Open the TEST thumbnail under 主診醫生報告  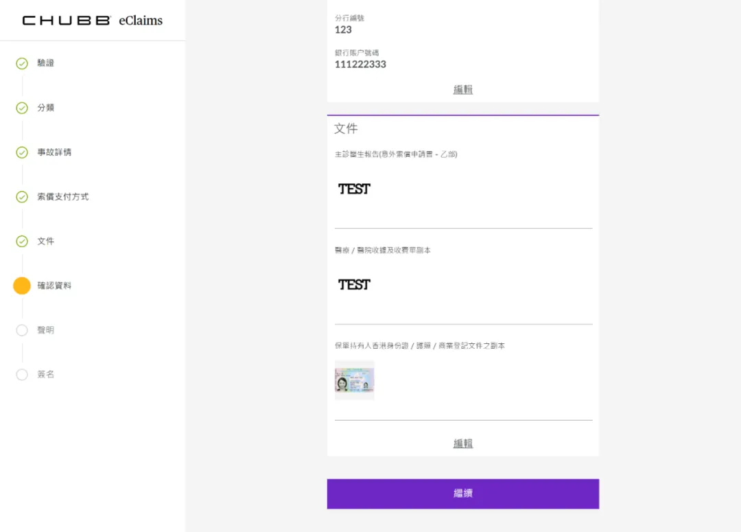pos(354,189)
